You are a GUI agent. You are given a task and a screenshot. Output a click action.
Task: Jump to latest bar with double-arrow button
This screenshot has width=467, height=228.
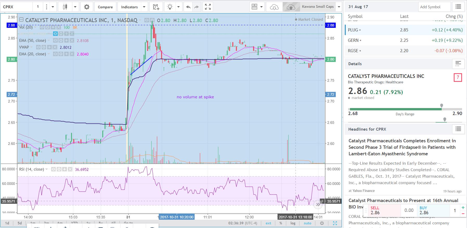point(318,205)
